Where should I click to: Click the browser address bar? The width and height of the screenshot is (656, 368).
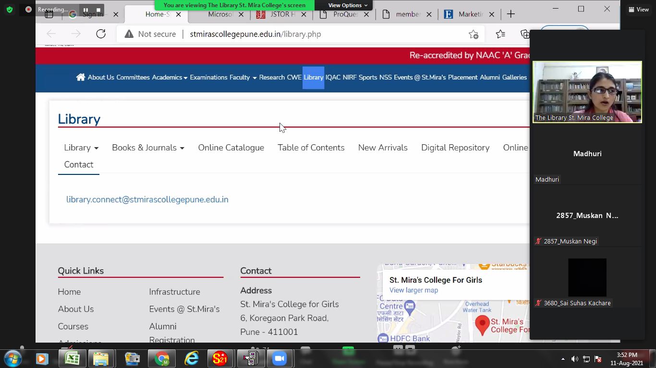(288, 34)
